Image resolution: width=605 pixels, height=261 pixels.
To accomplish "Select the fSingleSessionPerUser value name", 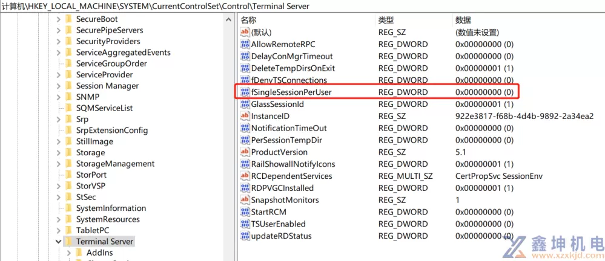I will [291, 92].
